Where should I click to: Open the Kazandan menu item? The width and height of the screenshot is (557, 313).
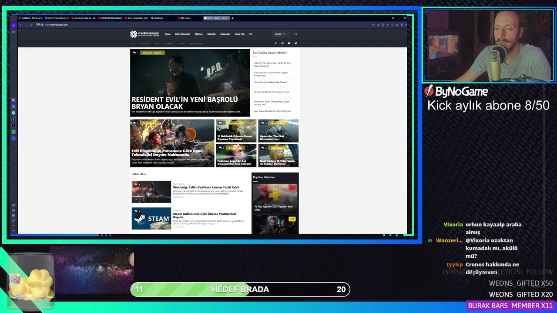click(x=225, y=34)
